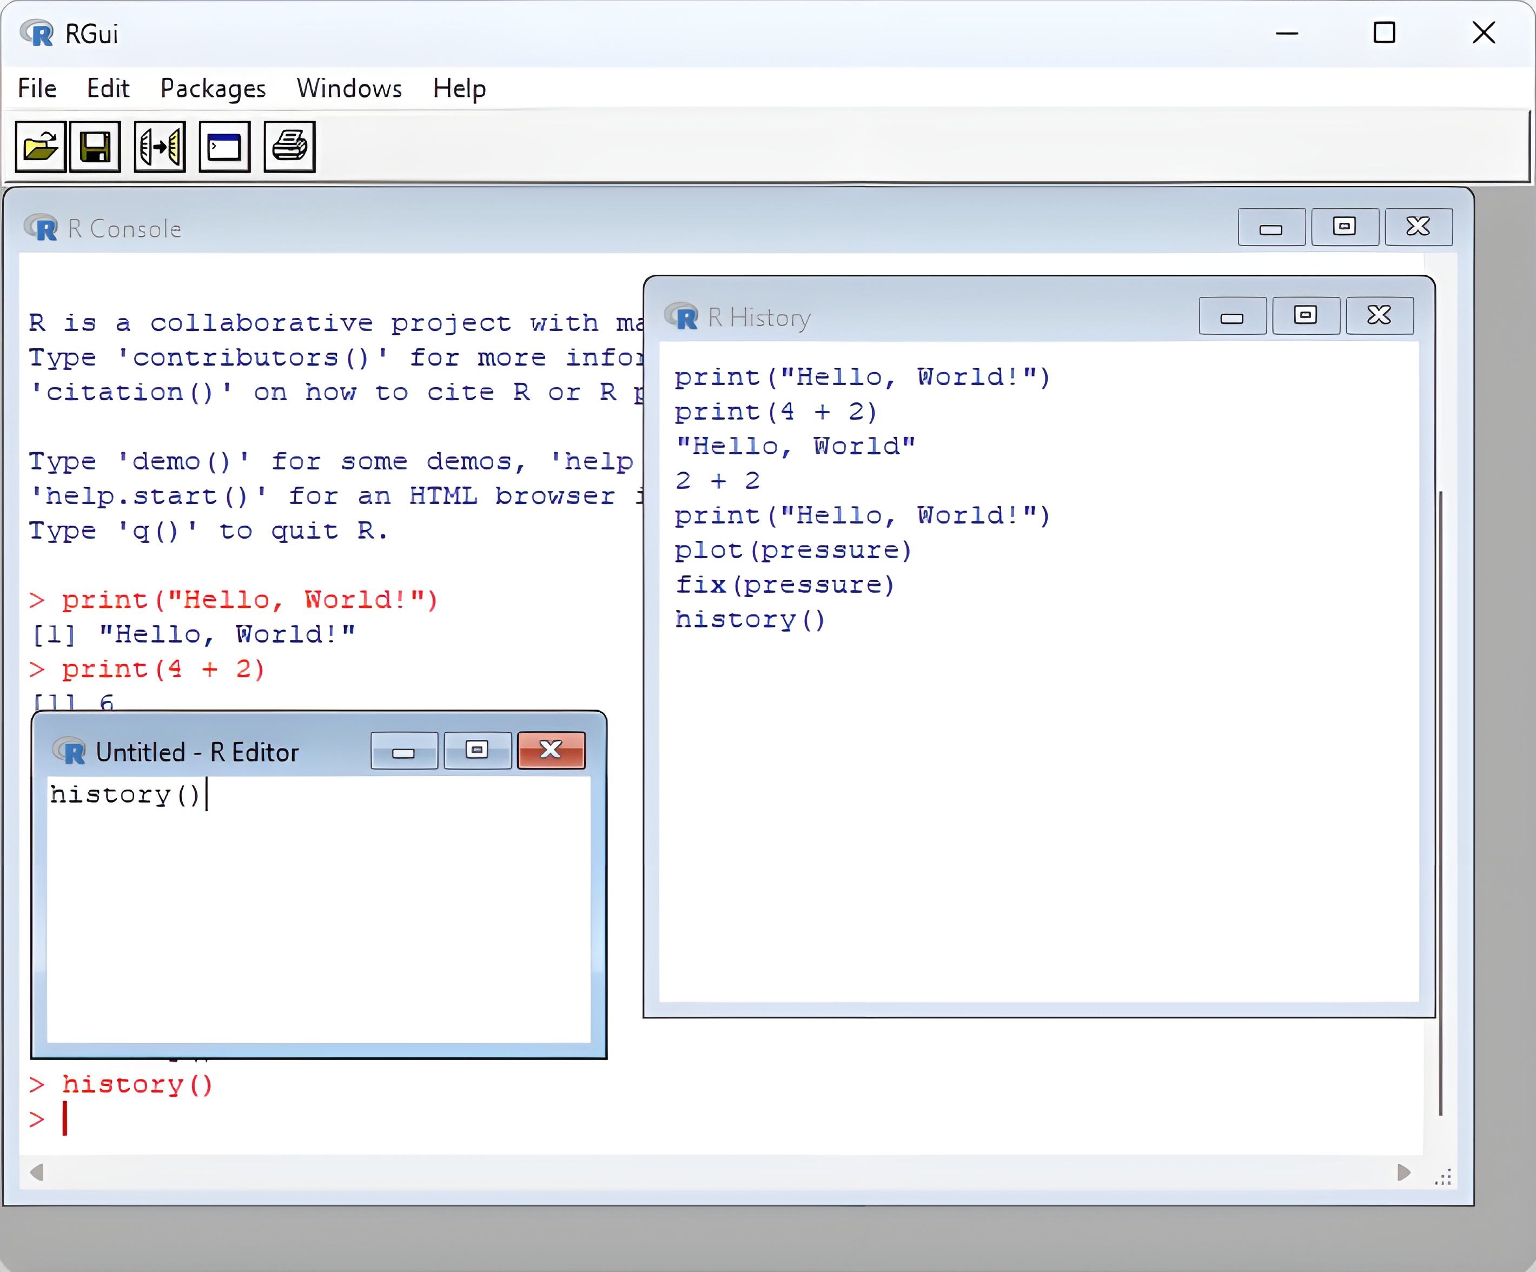Click the R logo in R Console title
This screenshot has width=1536, height=1272.
[x=41, y=228]
